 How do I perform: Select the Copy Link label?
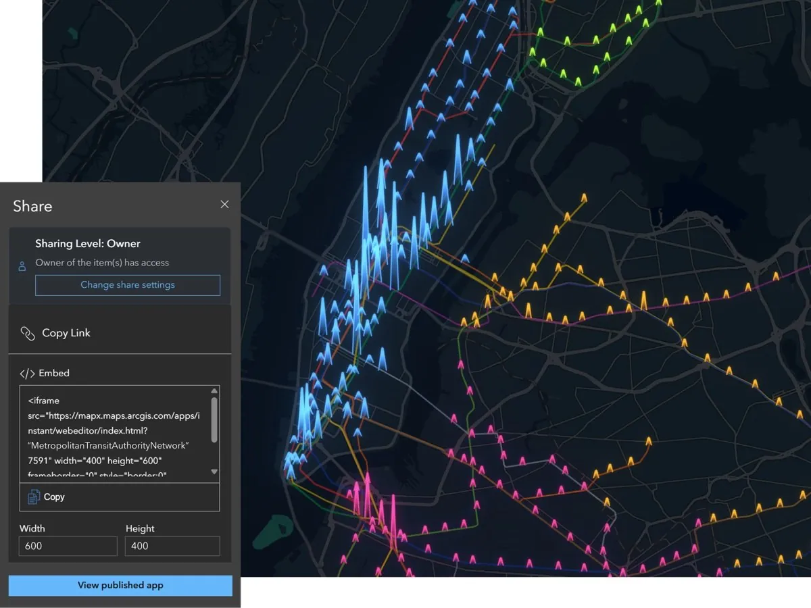click(66, 333)
